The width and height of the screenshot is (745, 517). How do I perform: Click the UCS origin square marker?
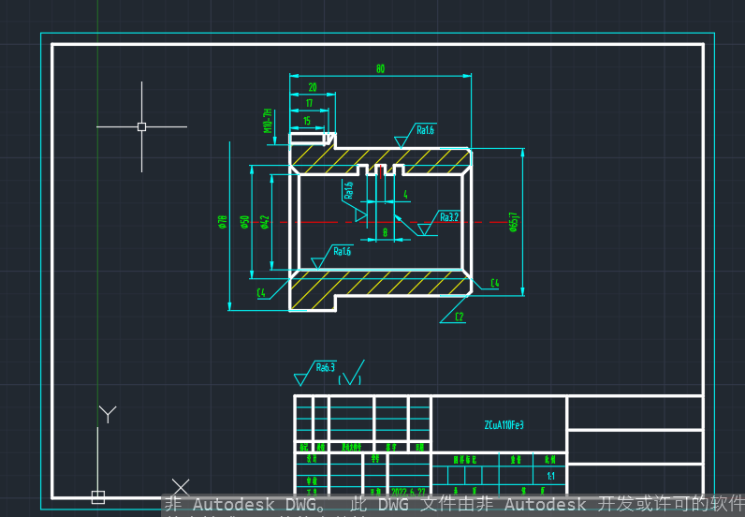pyautogui.click(x=98, y=497)
